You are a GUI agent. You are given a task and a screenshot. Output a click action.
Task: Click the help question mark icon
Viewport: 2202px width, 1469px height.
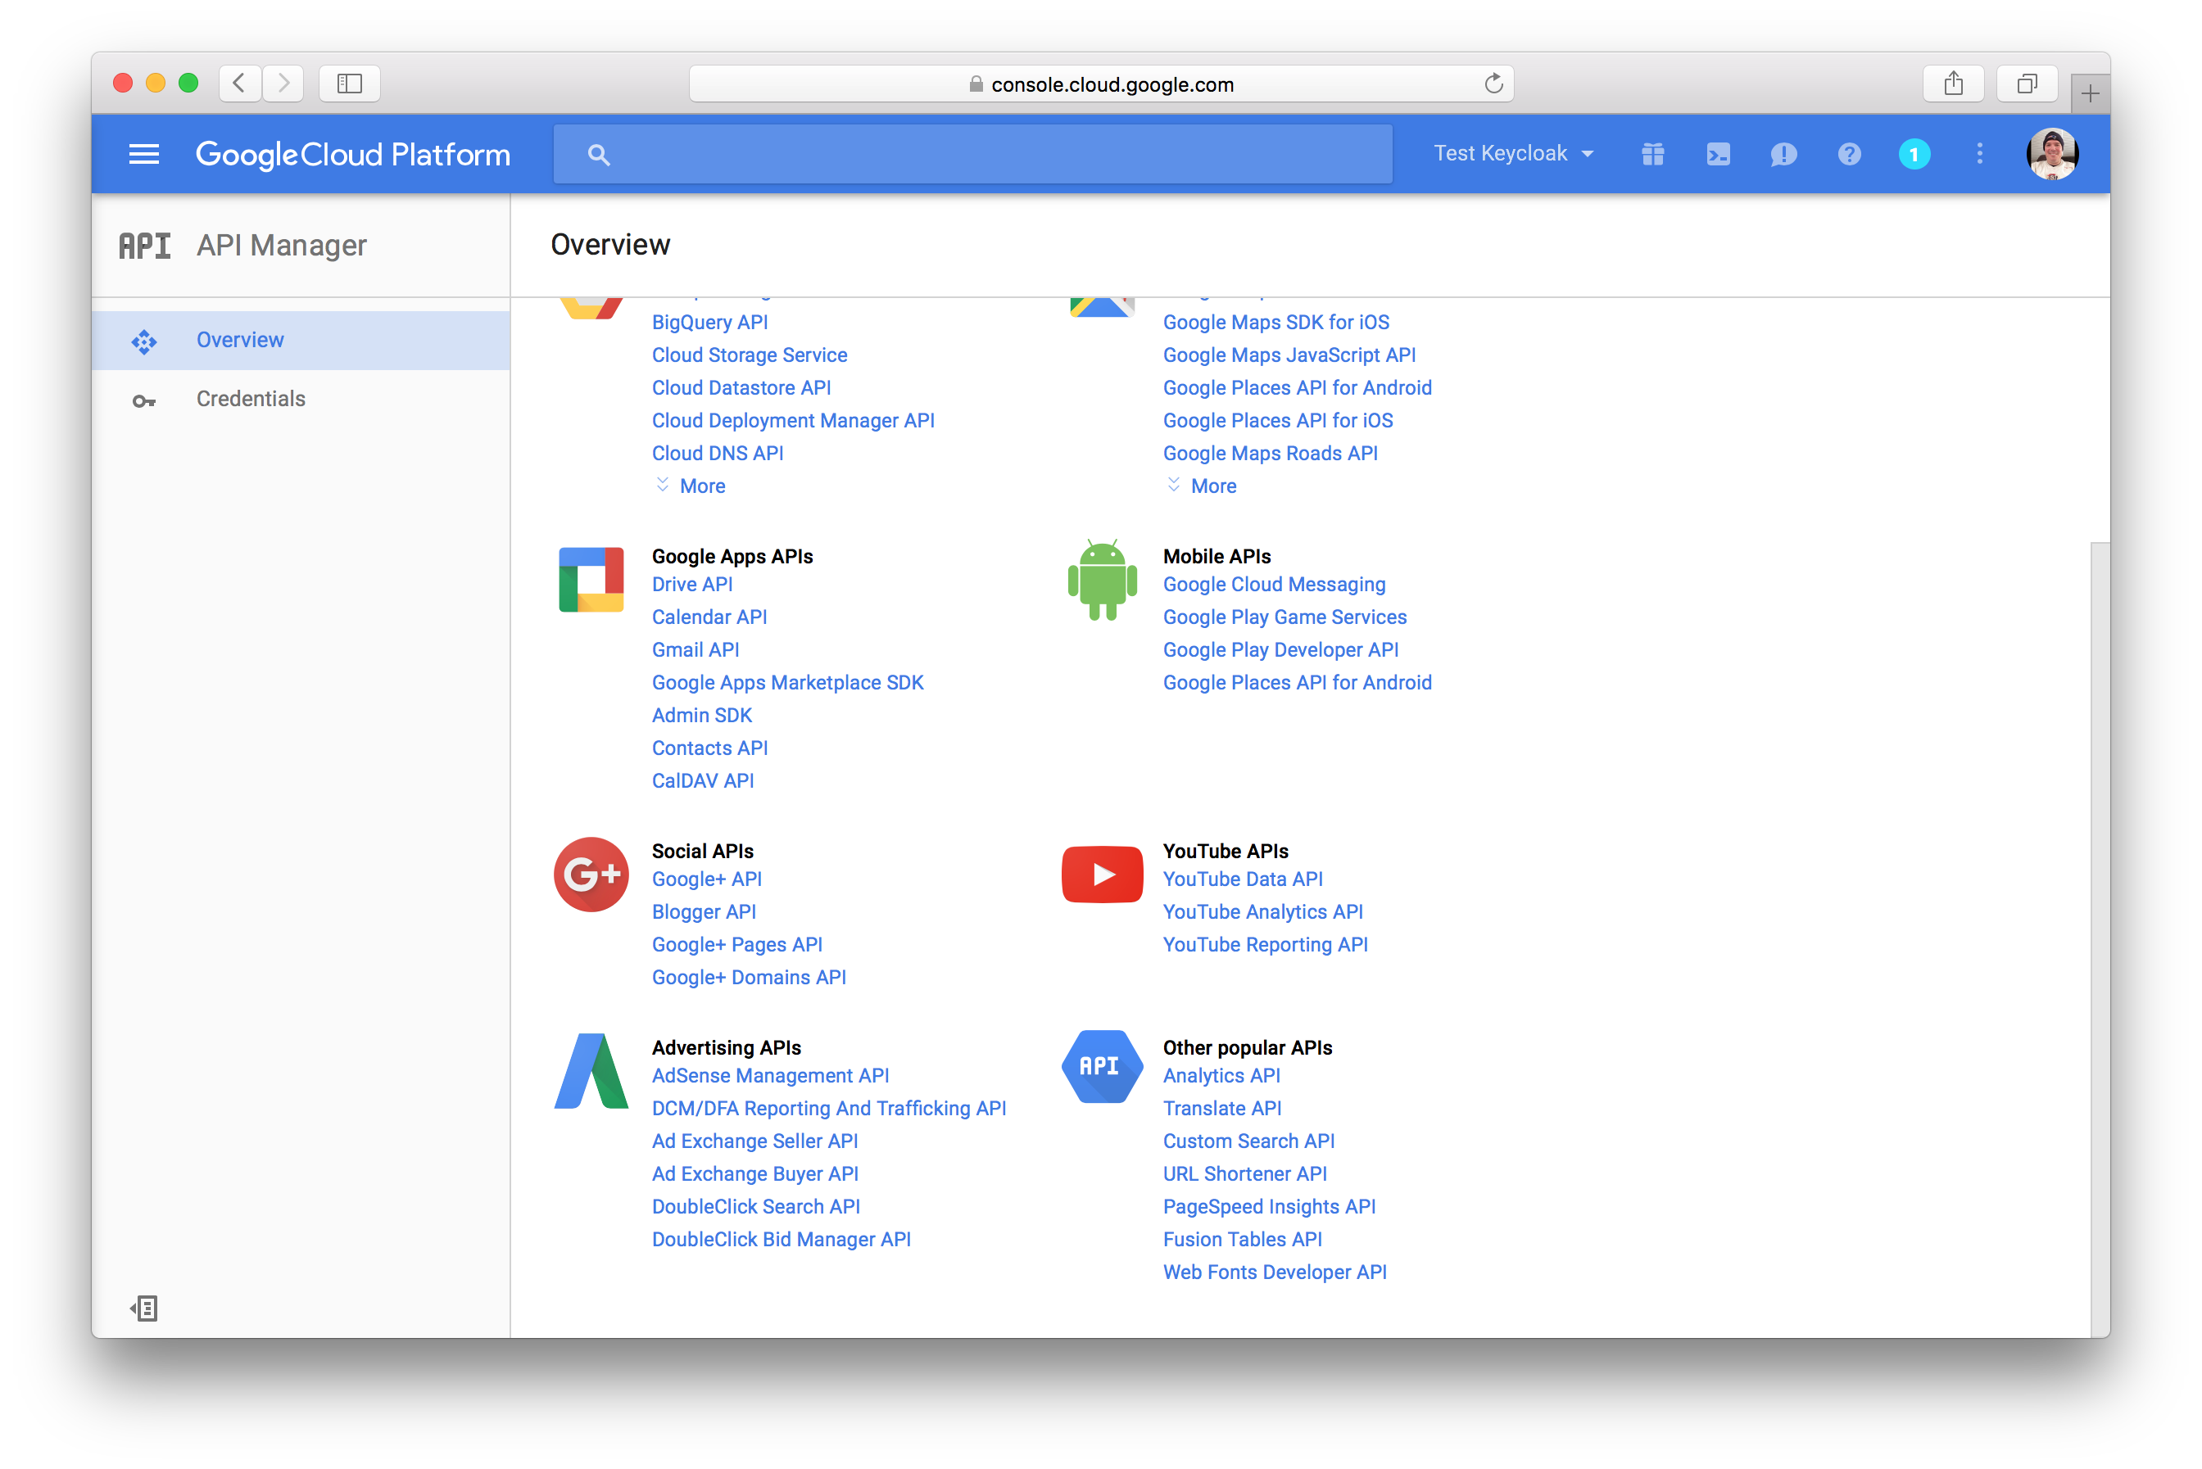1848,155
